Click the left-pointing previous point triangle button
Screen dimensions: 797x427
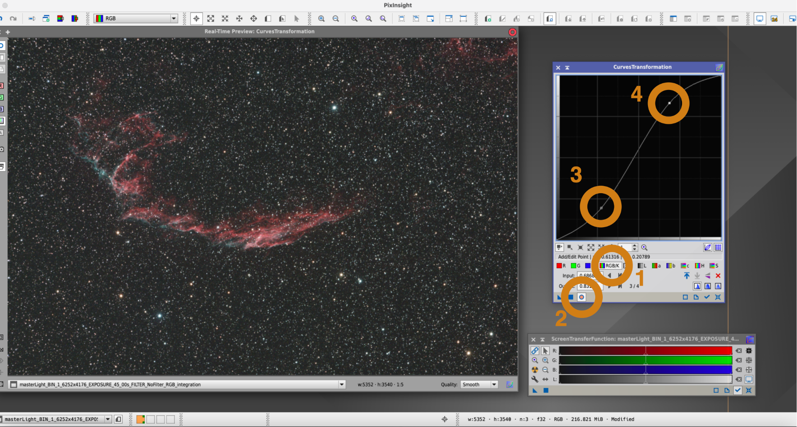609,276
